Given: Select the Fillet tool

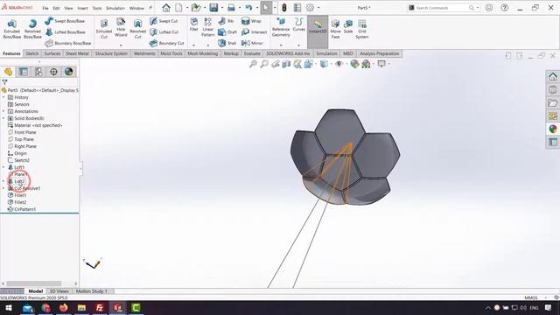Looking at the screenshot, I should [194, 24].
